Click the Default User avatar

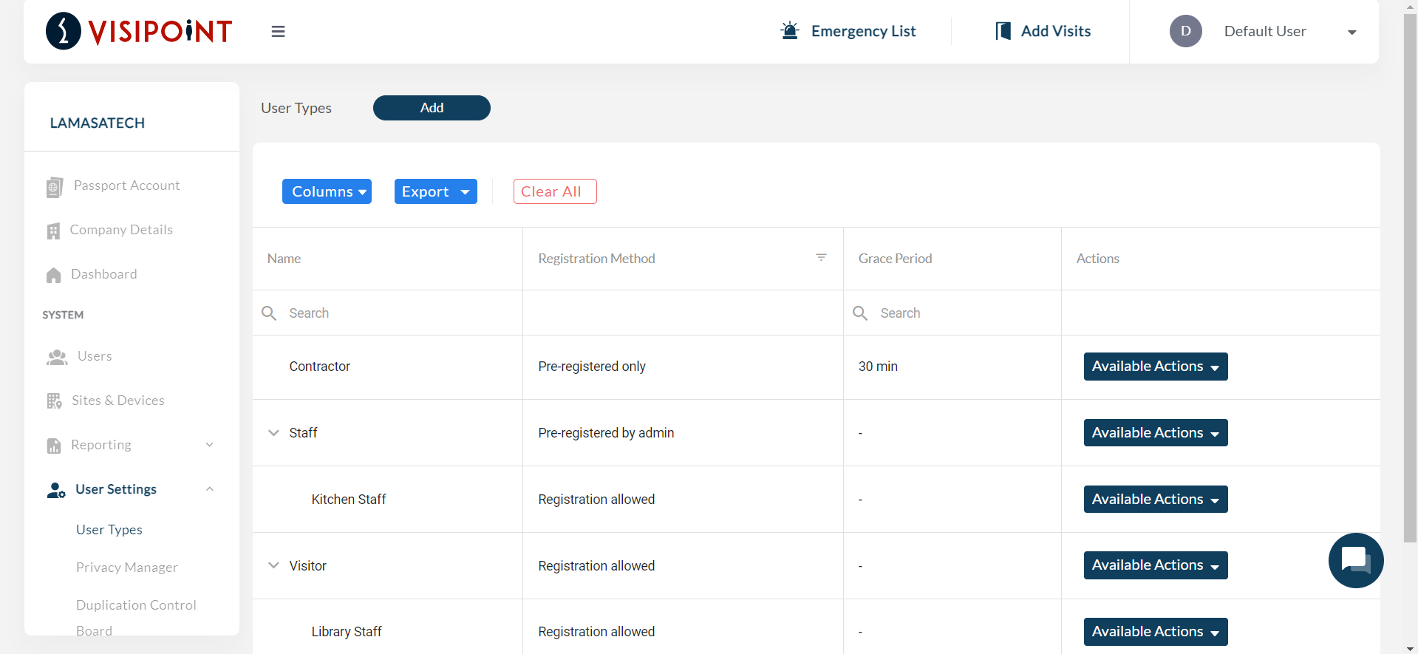[x=1185, y=31]
